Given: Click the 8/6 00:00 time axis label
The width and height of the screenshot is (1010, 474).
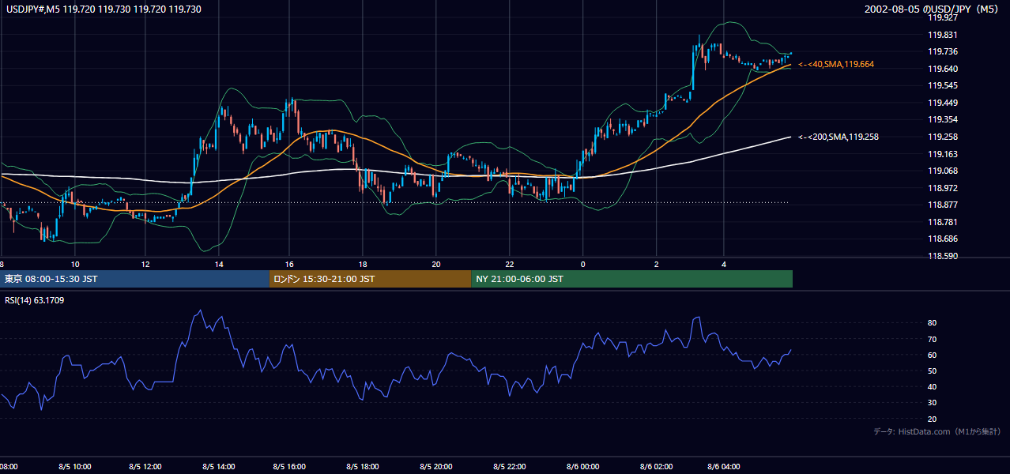Looking at the screenshot, I should click(x=582, y=467).
